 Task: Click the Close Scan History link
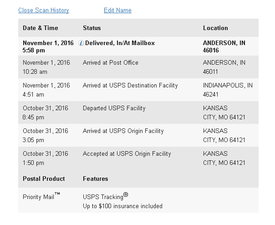point(44,10)
